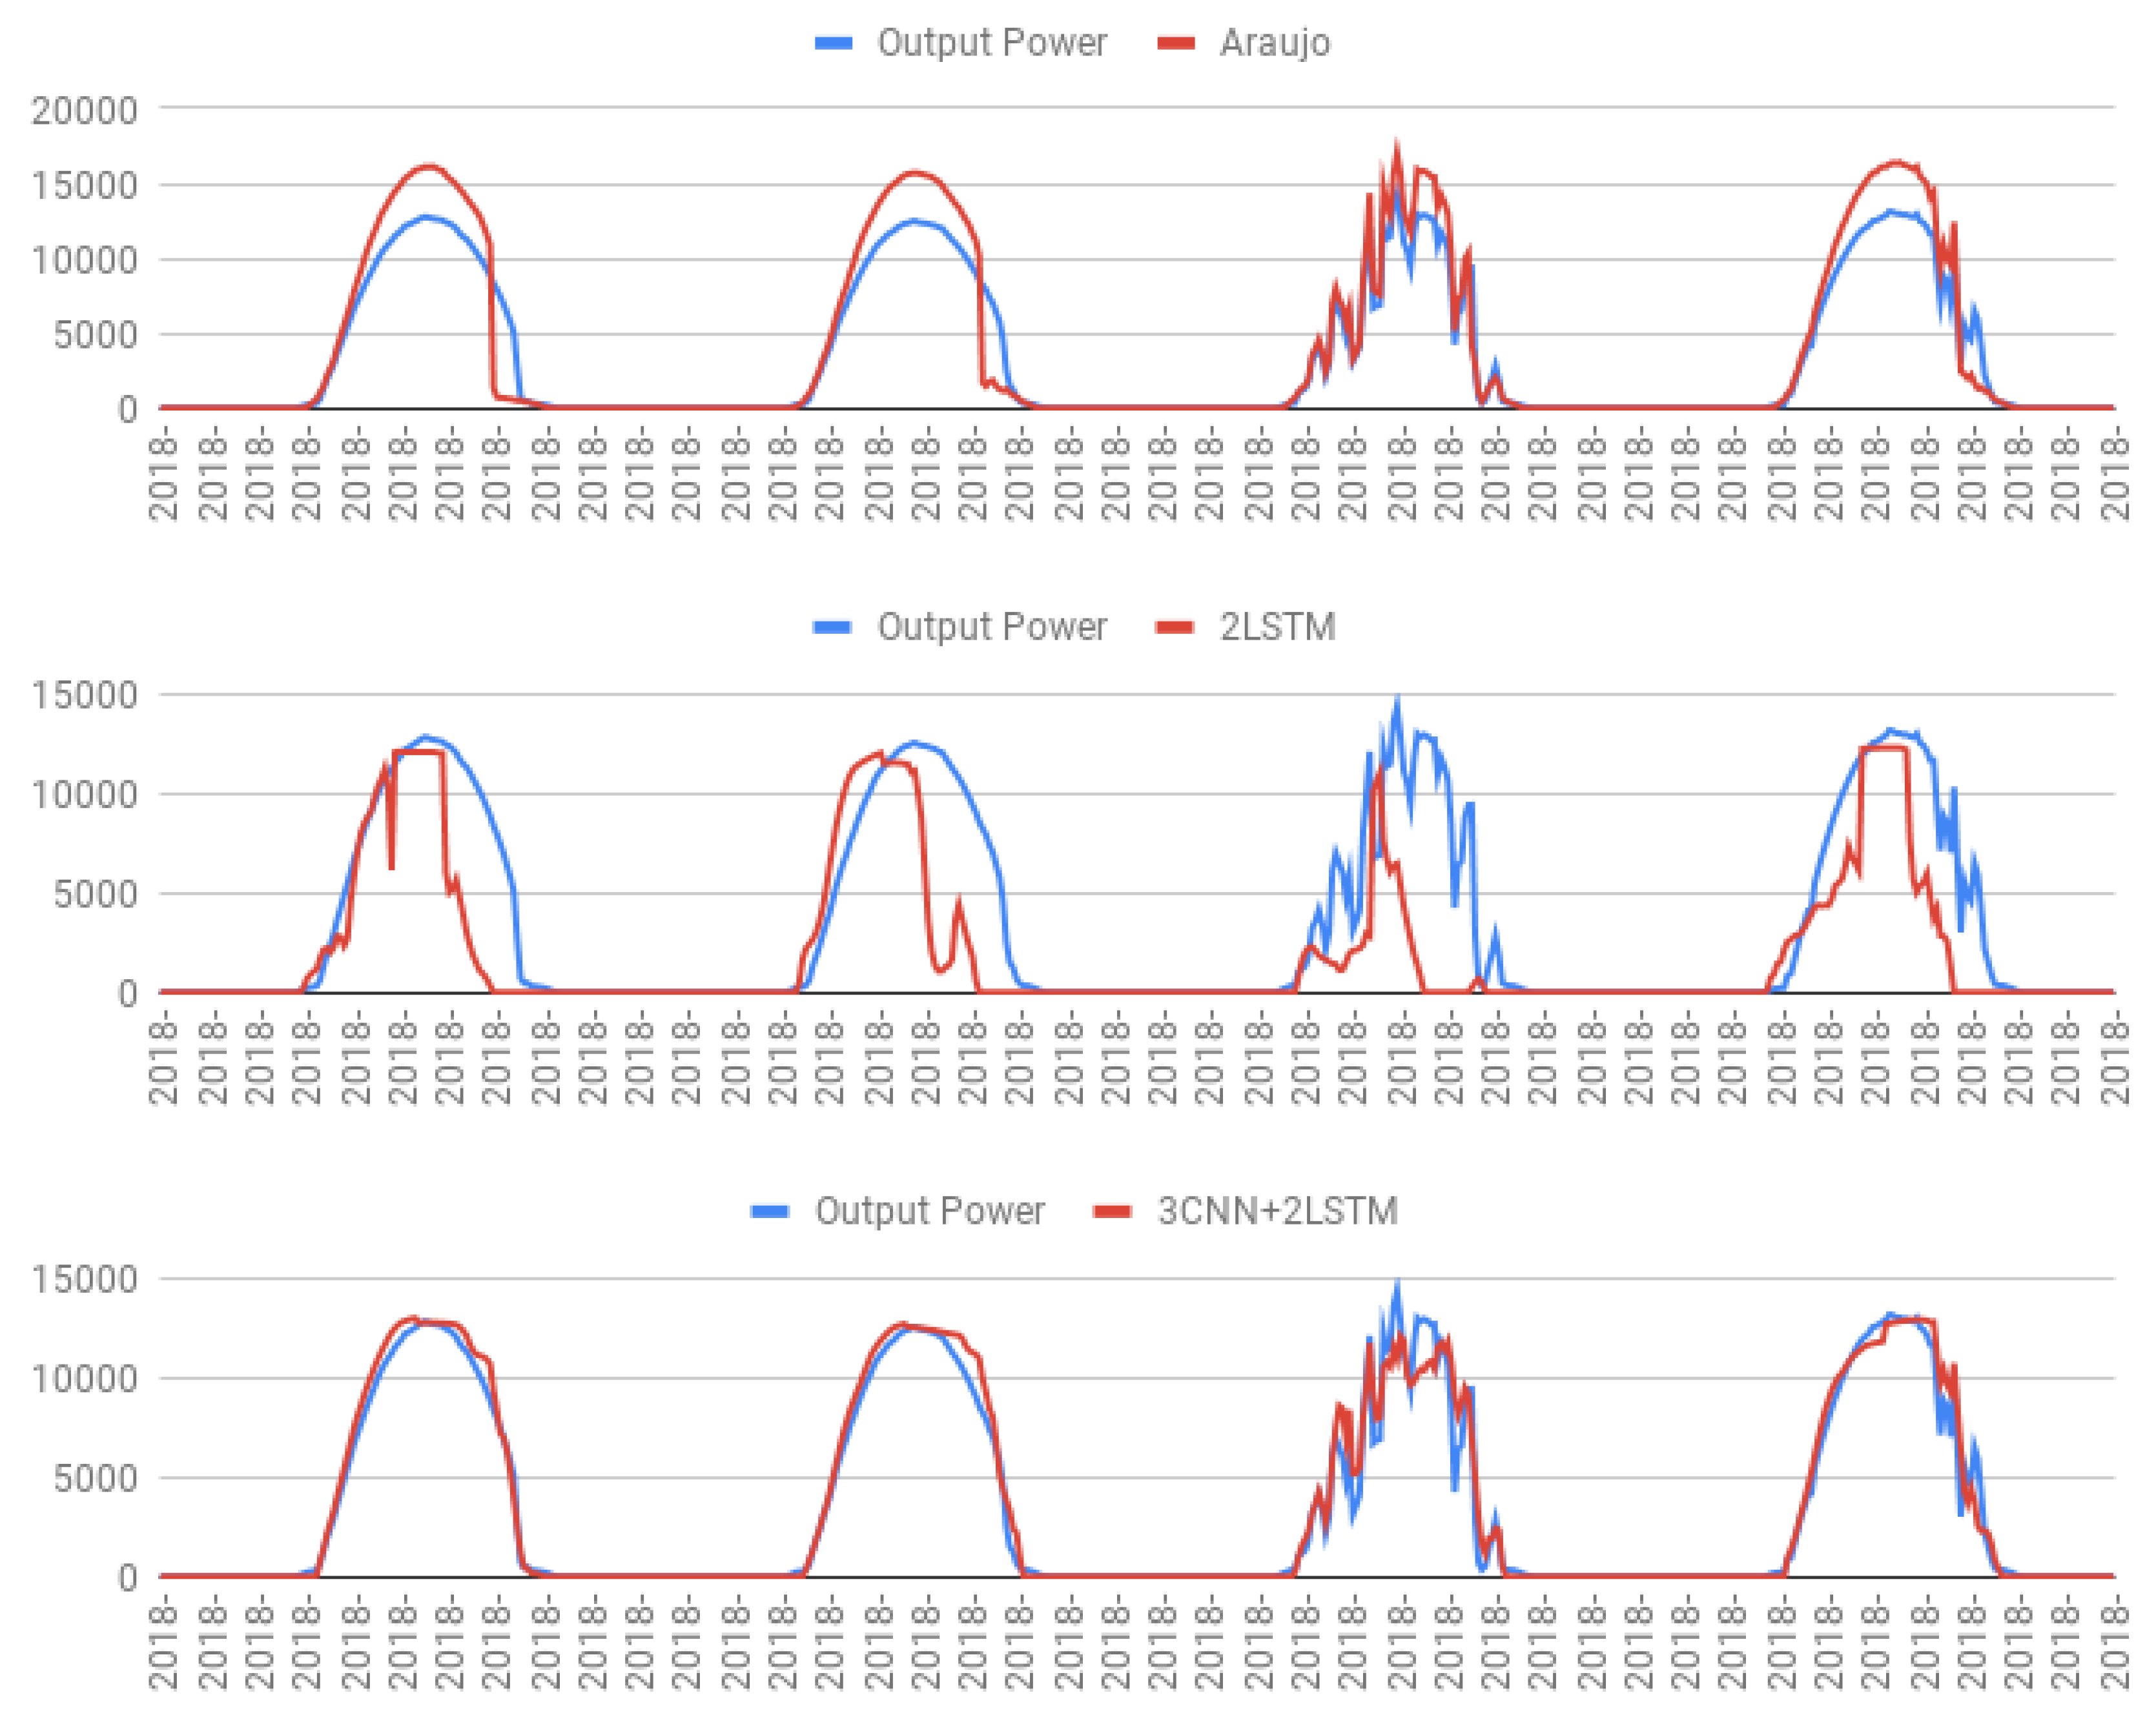Click the tallest blue spike in 2LSTM chart
The width and height of the screenshot is (2156, 1715).
click(x=1397, y=703)
